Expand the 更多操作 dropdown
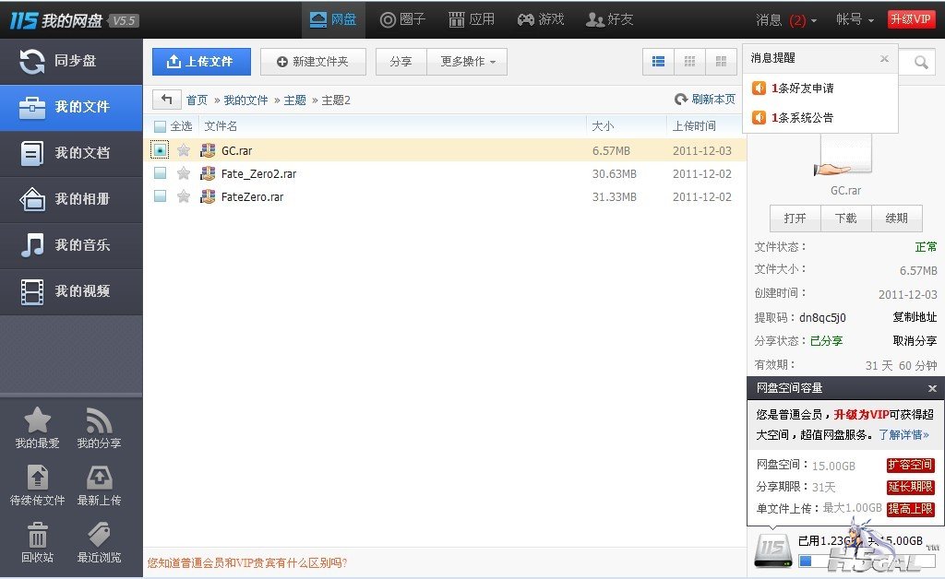Image resolution: width=945 pixels, height=579 pixels. (467, 62)
